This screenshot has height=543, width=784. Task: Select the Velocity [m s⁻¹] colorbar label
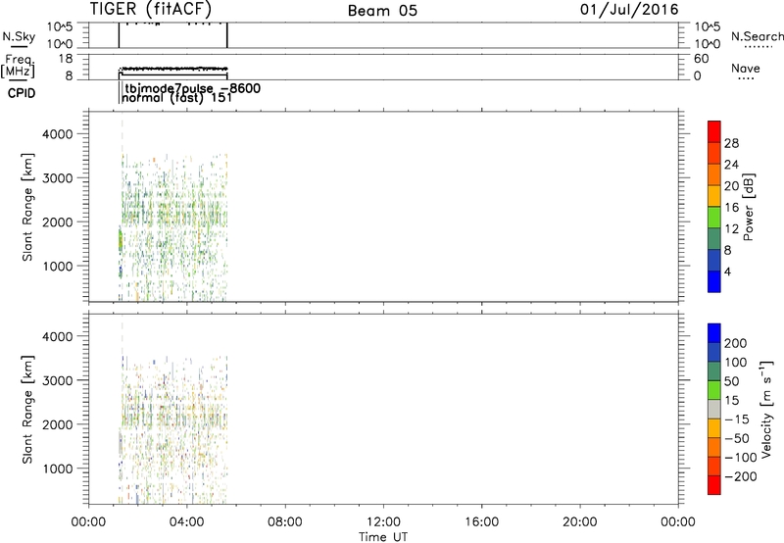(x=766, y=410)
